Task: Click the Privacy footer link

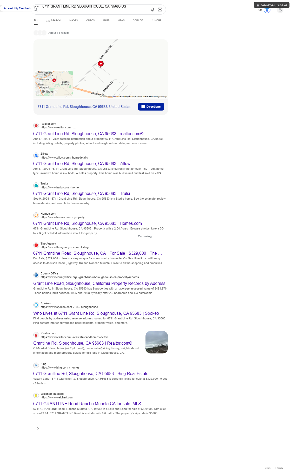Action: point(279,468)
